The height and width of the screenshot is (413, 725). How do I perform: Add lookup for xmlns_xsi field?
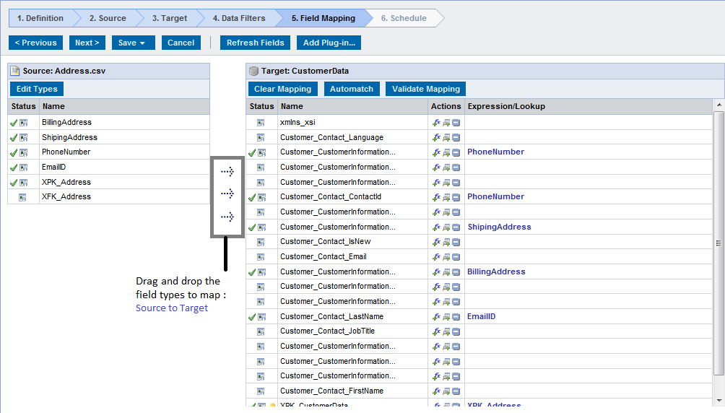446,123
